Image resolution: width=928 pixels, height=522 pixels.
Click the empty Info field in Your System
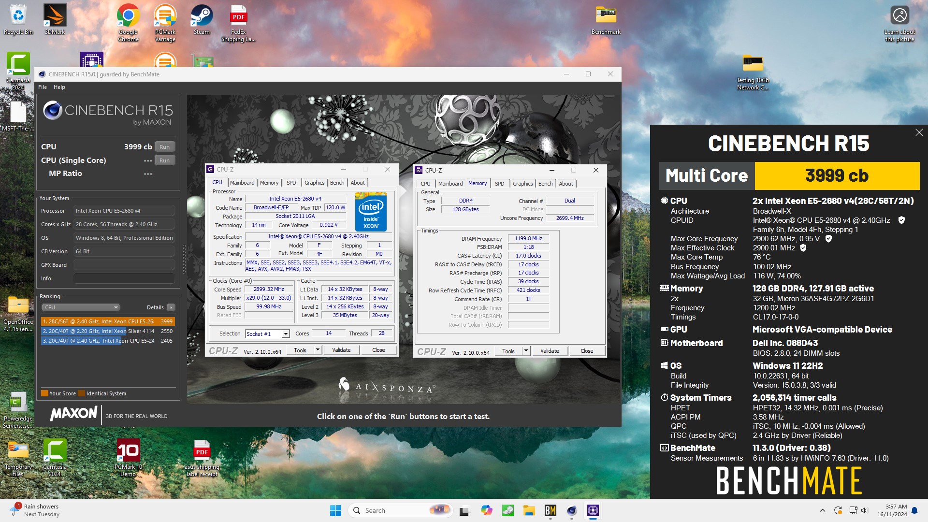[124, 278]
